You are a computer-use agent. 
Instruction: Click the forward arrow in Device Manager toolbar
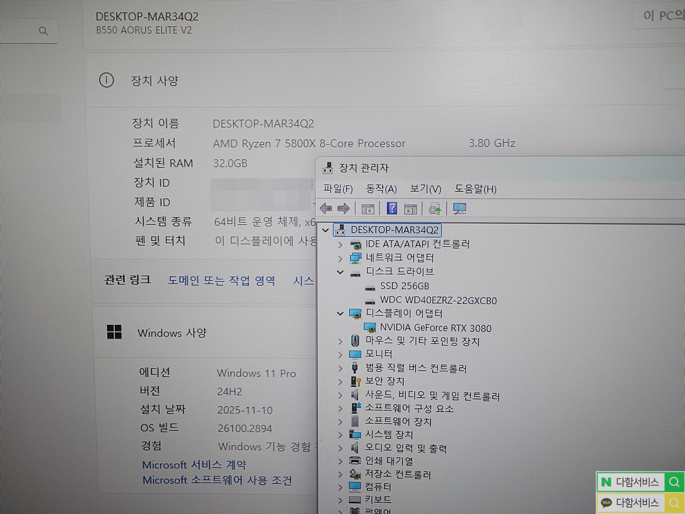point(344,208)
